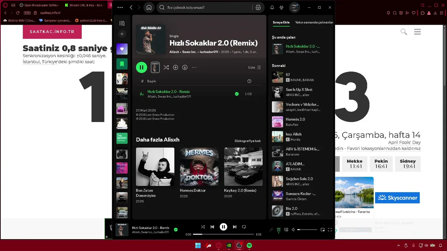This screenshot has width=447, height=251.
Task: Toggle saved checkmark on track row
Action: click(237, 94)
